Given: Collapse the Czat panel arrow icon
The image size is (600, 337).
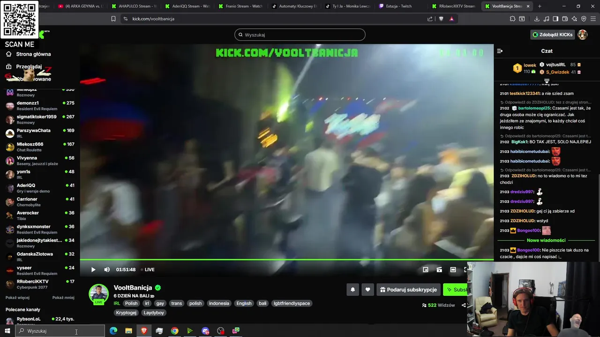Looking at the screenshot, I should click(x=500, y=51).
